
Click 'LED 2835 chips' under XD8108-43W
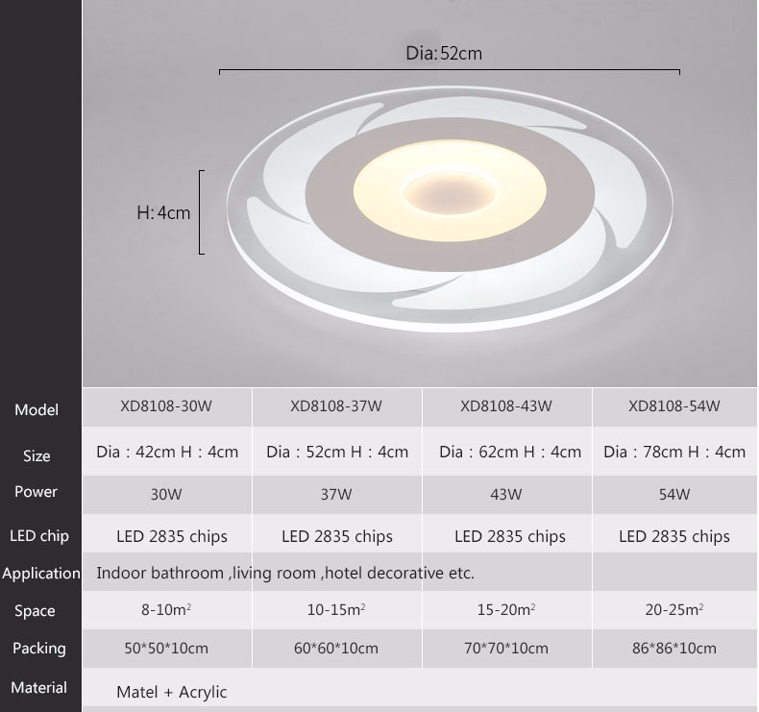(x=510, y=536)
